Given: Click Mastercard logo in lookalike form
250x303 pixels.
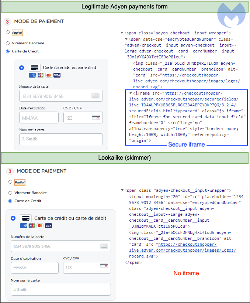Looking at the screenshot, I should tap(40, 225).
